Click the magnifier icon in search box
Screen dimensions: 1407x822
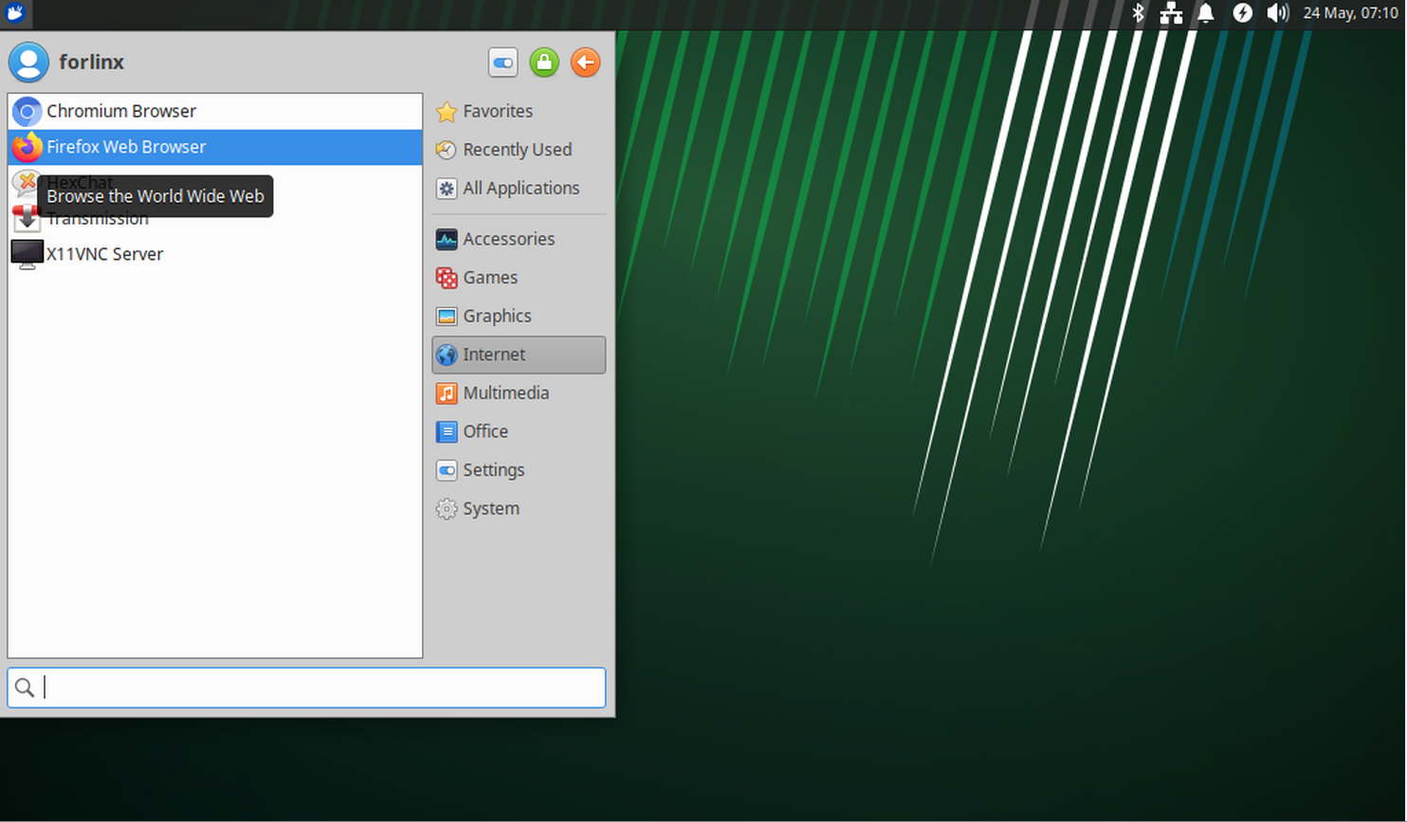pos(25,687)
